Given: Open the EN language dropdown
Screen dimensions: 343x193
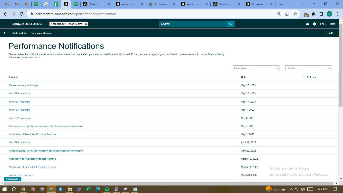Looking at the screenshot, I should click(323, 24).
